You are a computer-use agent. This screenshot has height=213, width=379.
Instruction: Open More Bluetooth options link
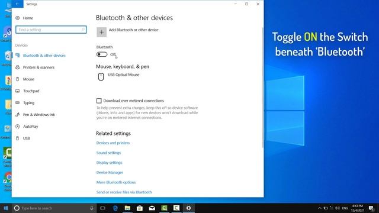(x=116, y=182)
